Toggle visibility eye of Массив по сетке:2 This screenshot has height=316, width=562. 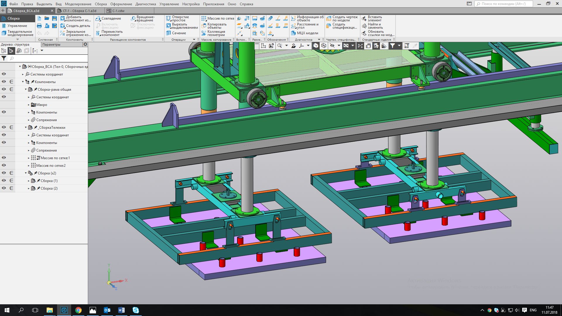click(4, 165)
